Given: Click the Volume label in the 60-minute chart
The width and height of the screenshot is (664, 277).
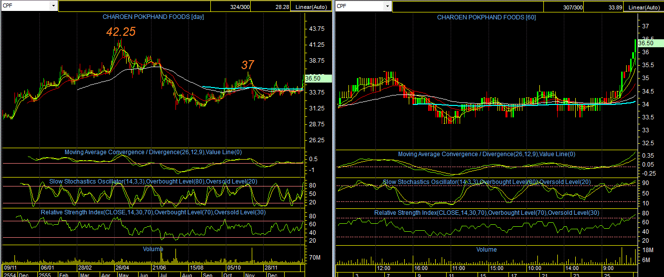Looking at the screenshot, I should 487,249.
